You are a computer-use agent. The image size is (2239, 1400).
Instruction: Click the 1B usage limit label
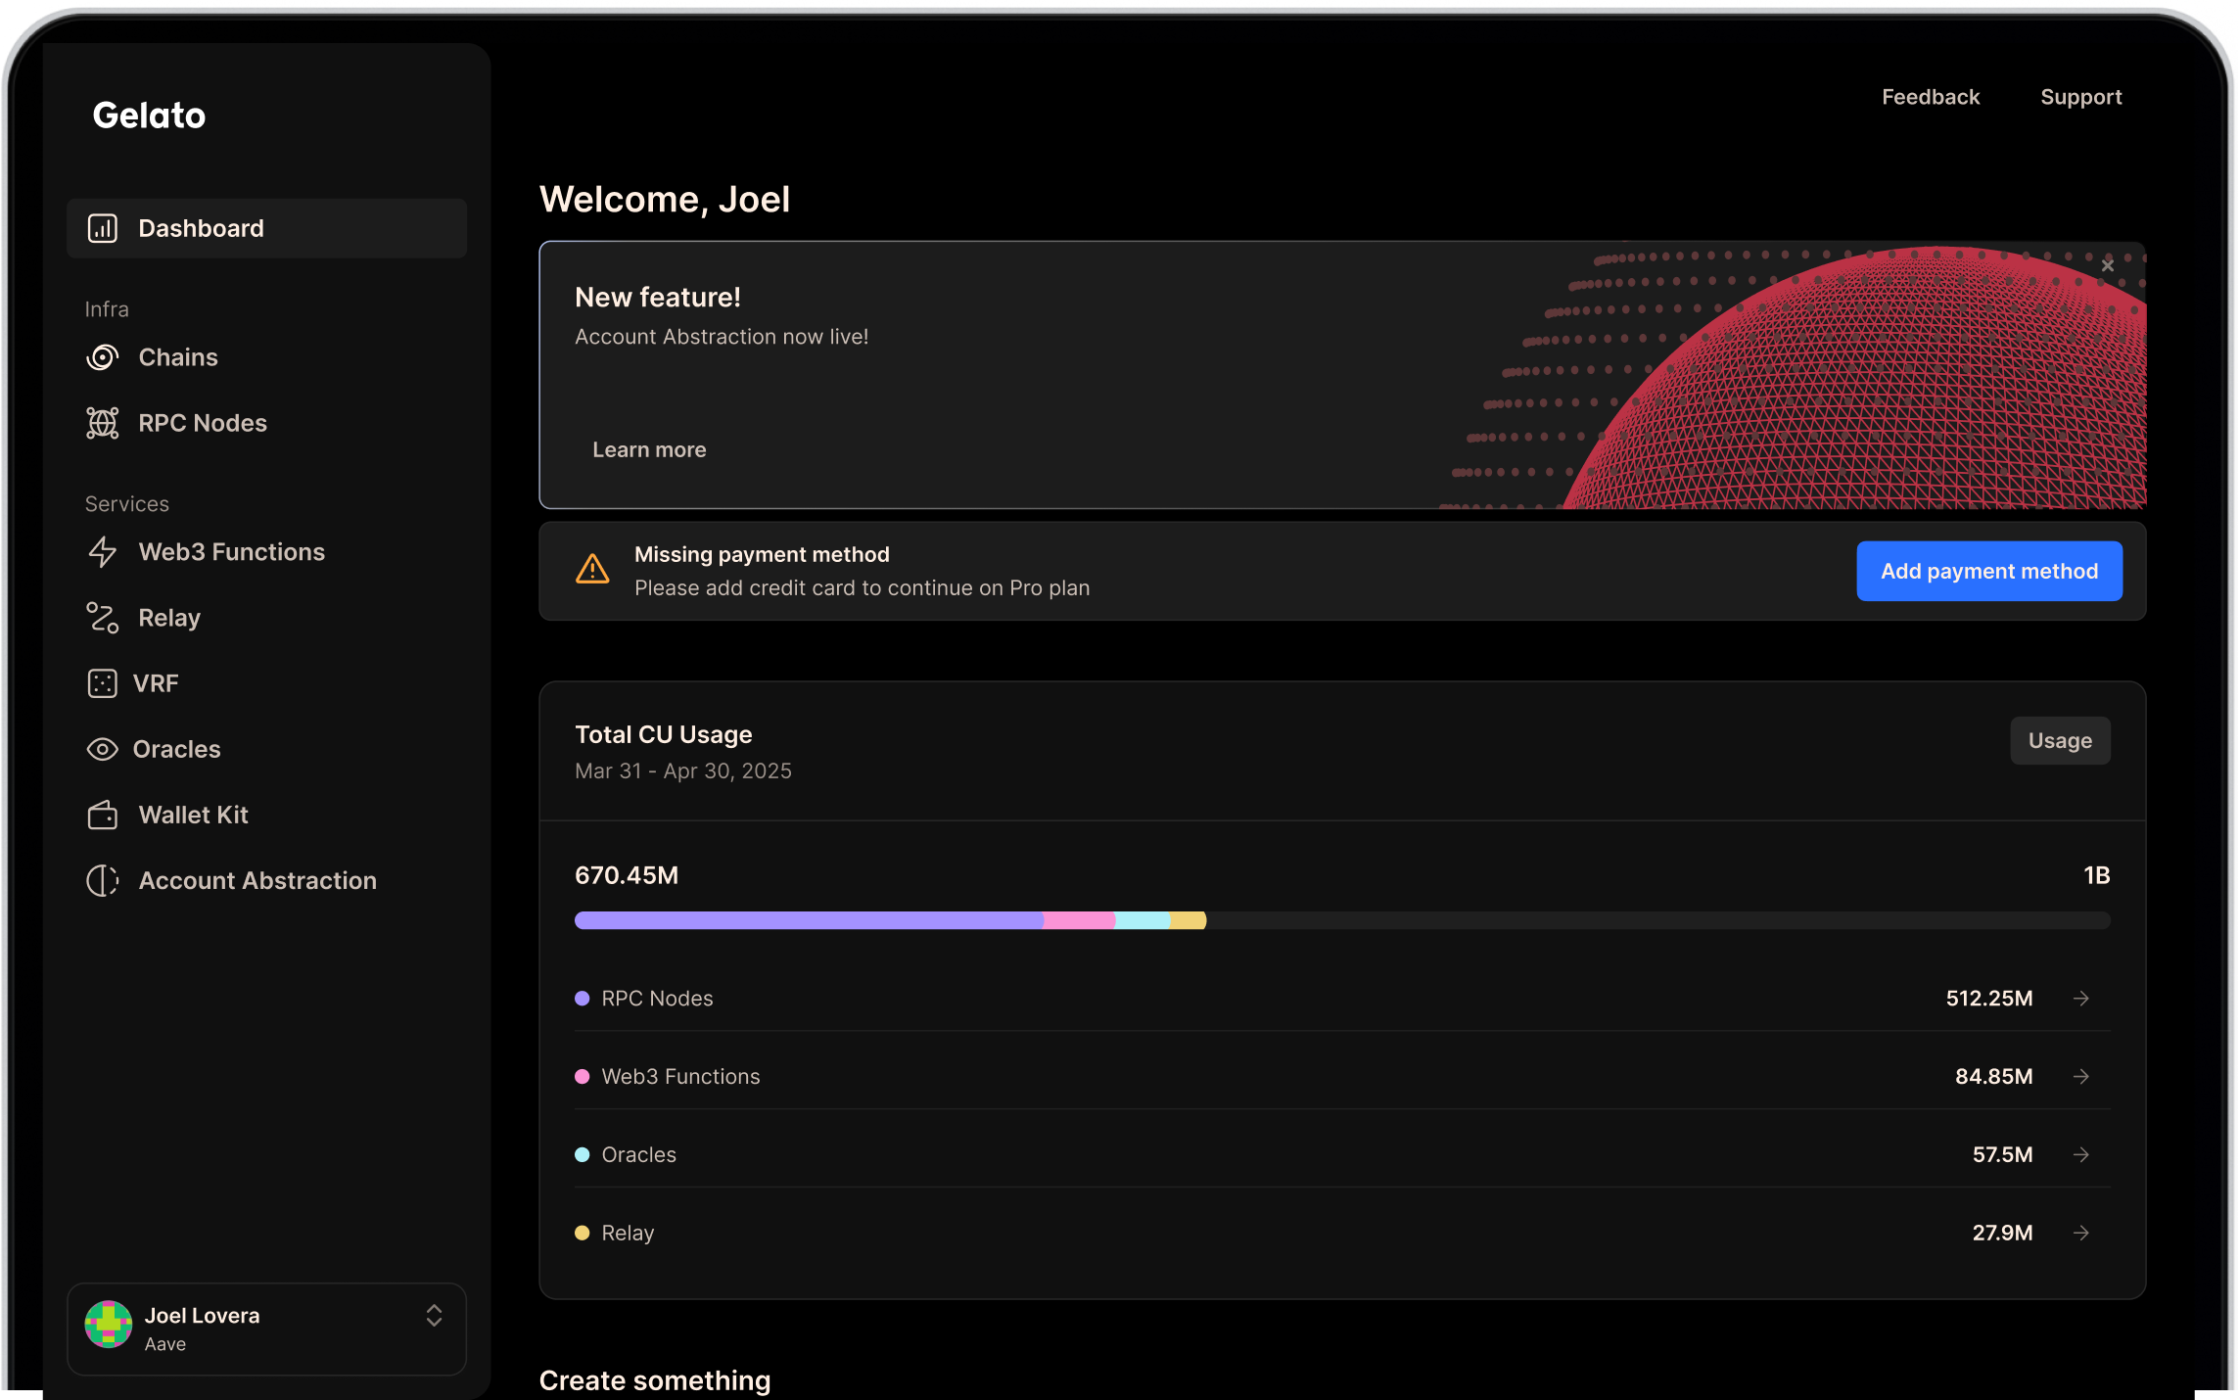click(2097, 875)
